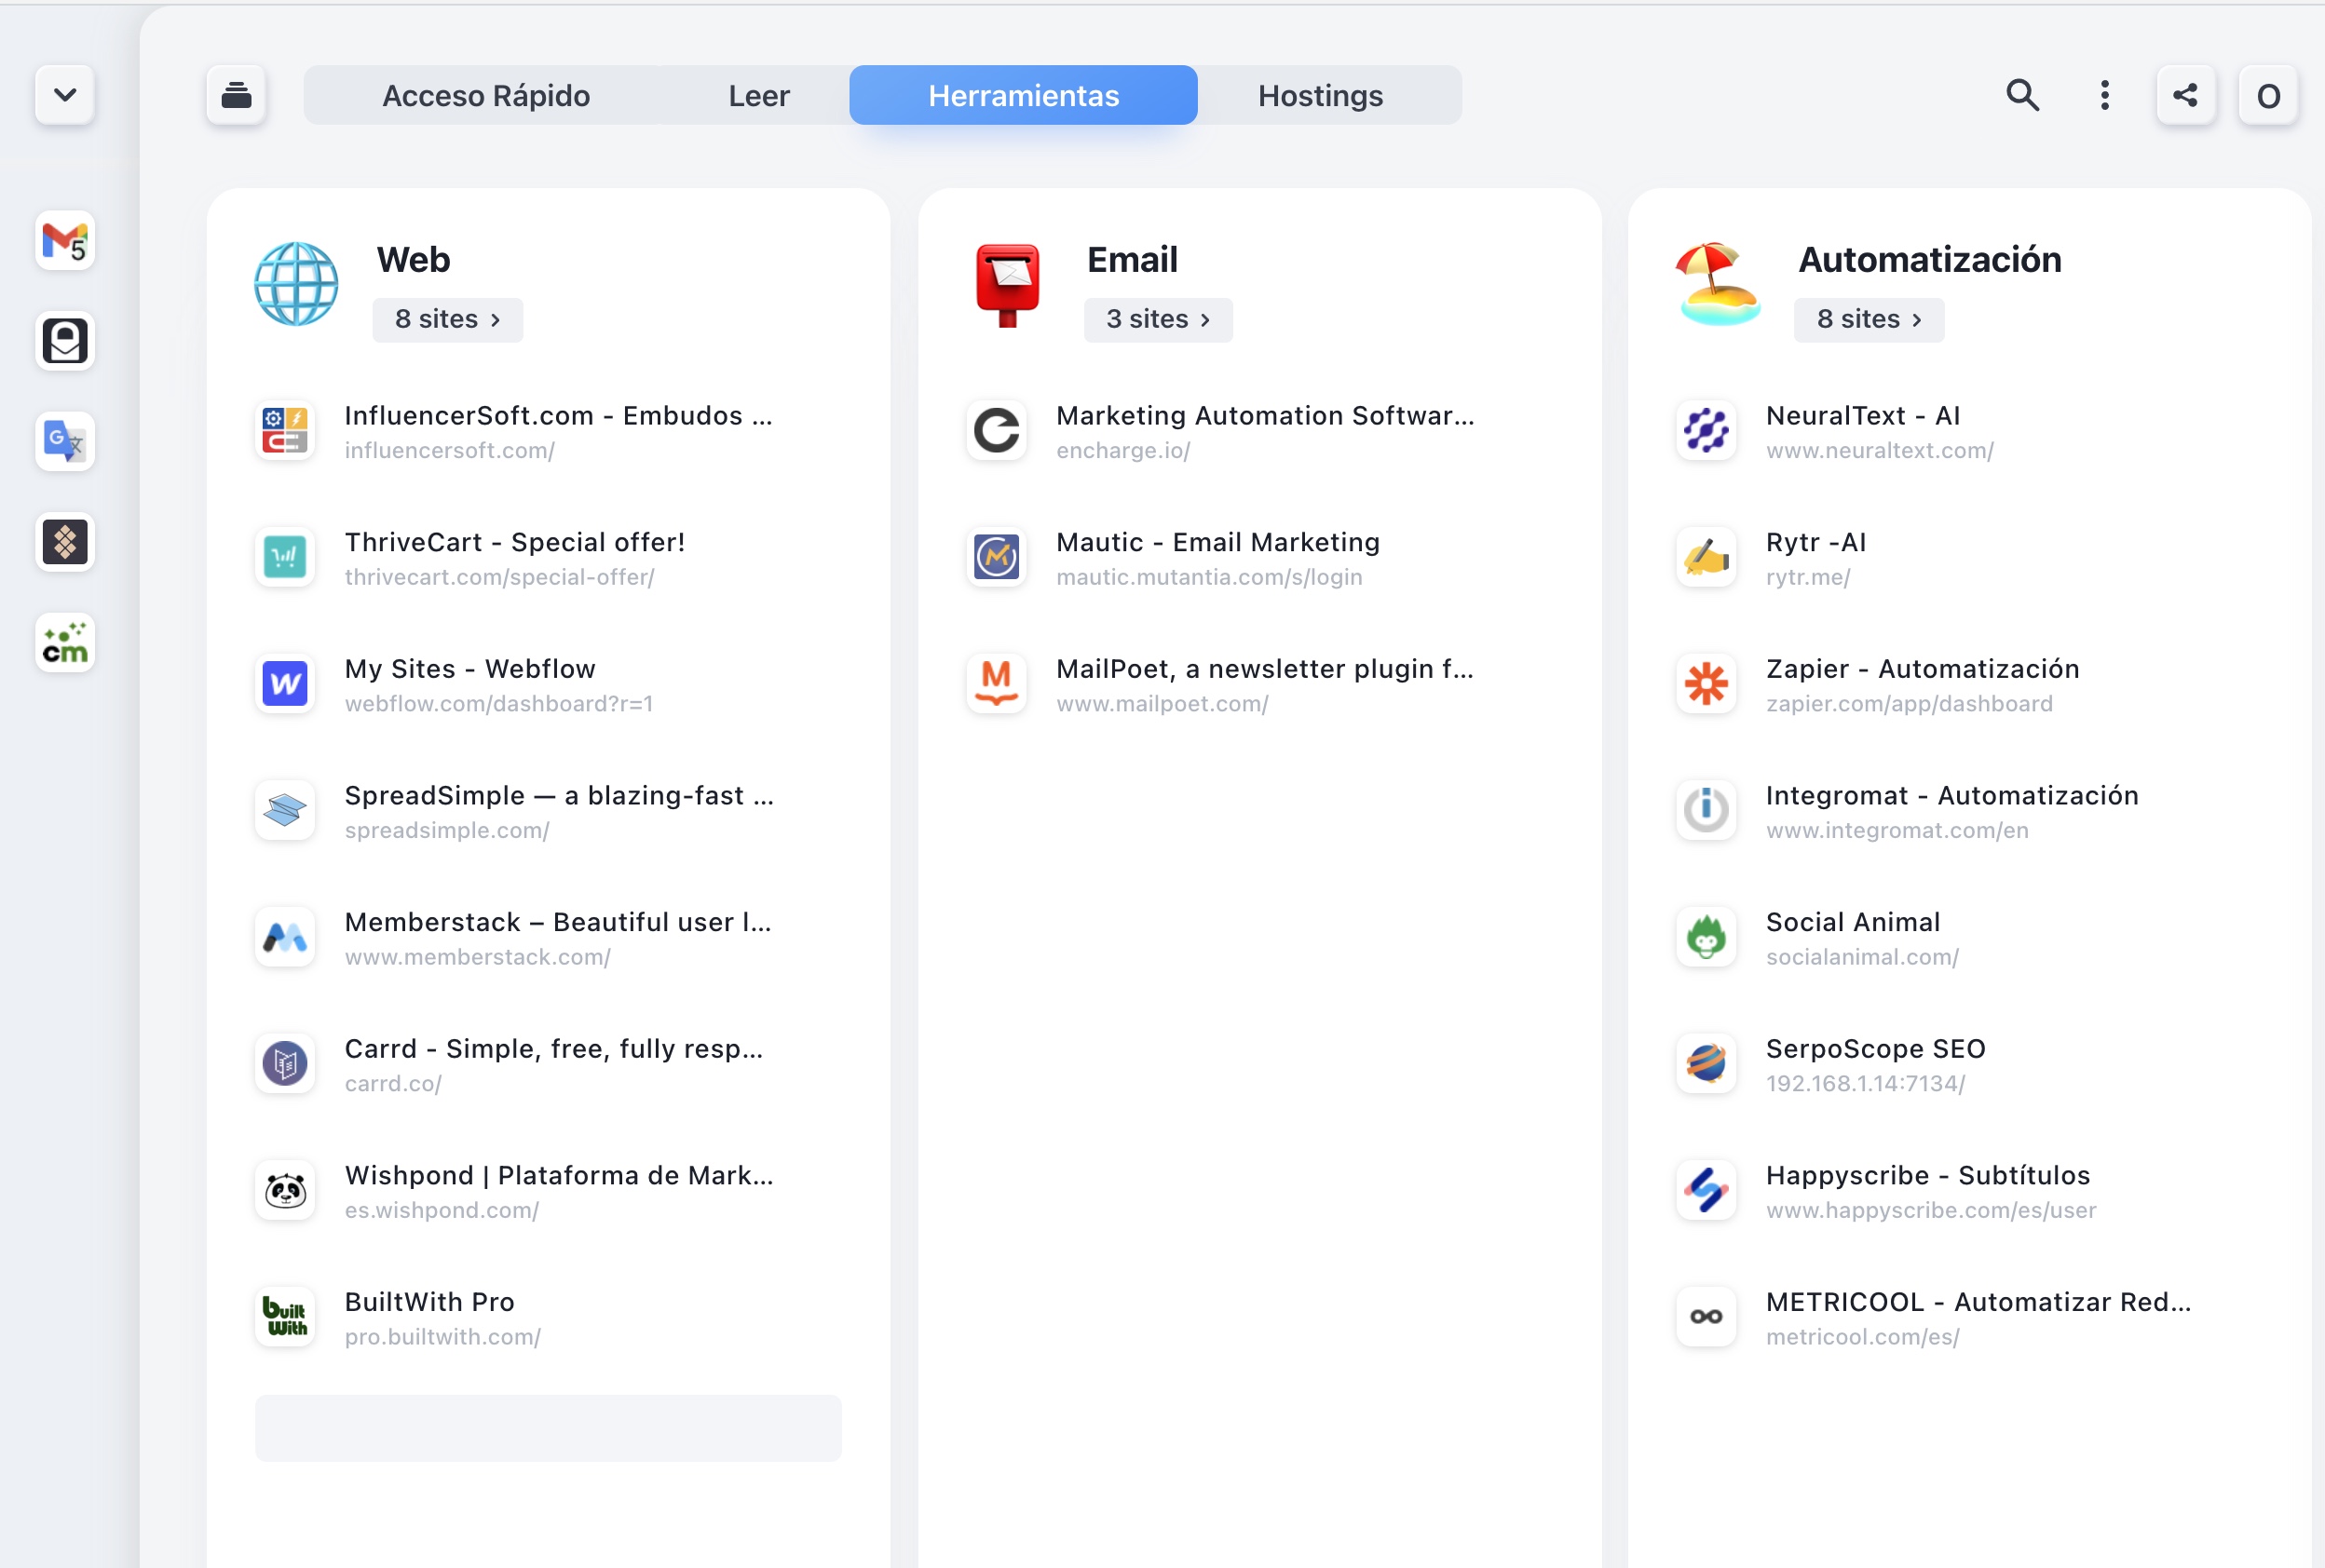Open 'Zapier - Automatización' link
2325x1568 pixels.
pyautogui.click(x=1923, y=669)
